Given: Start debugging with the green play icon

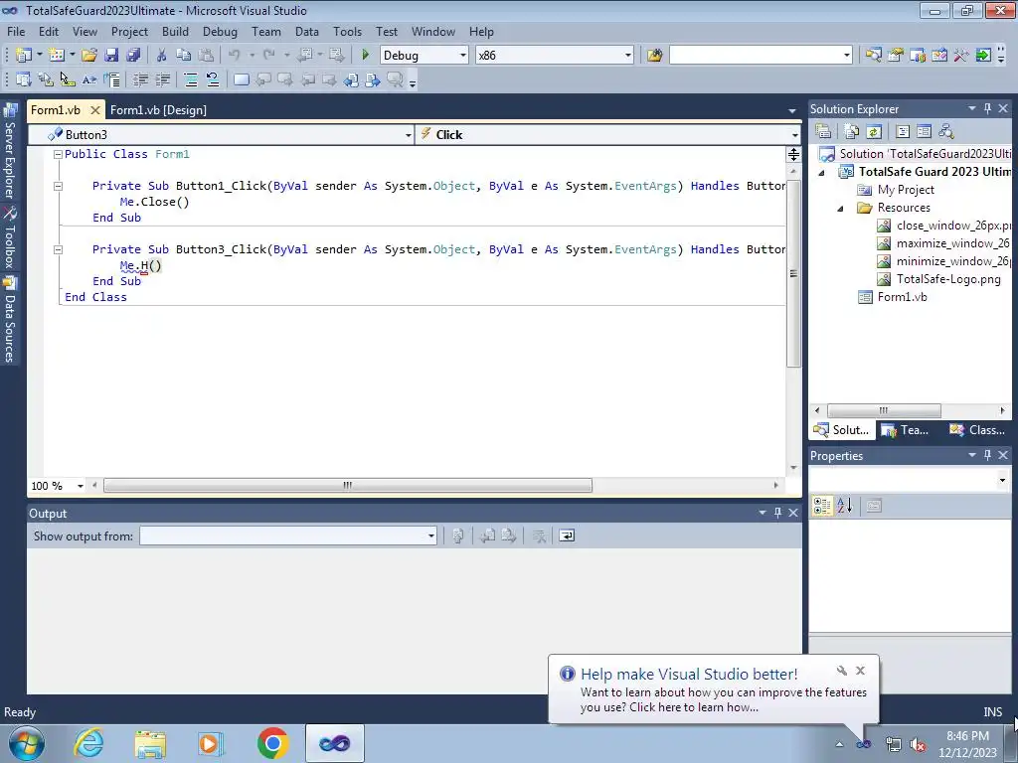Looking at the screenshot, I should (x=365, y=56).
